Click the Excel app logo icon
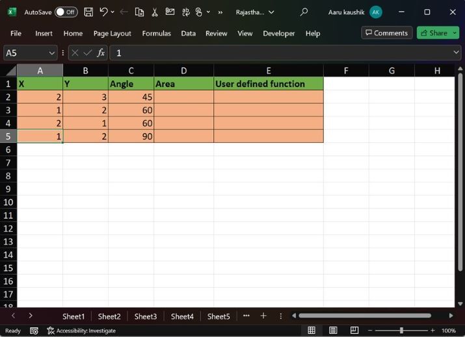The height and width of the screenshot is (337, 465). (12, 12)
